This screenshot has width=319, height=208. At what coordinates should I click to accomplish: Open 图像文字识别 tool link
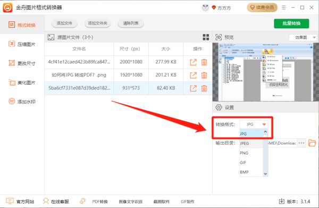(131, 202)
